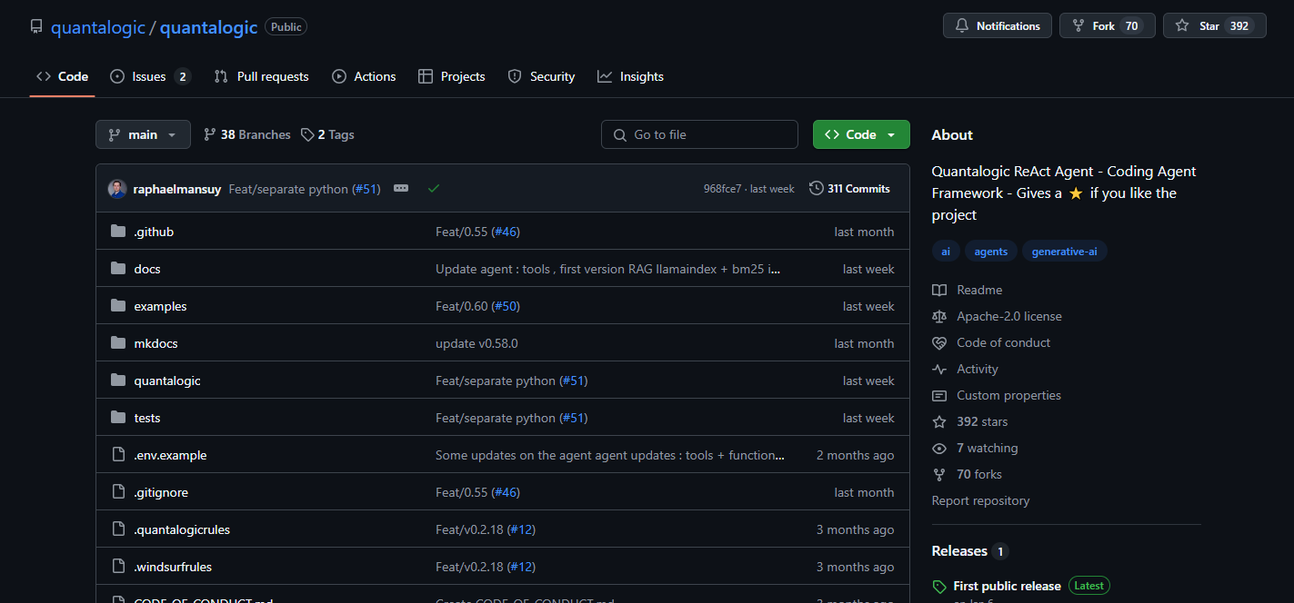Click the folder icon for .github

click(117, 232)
